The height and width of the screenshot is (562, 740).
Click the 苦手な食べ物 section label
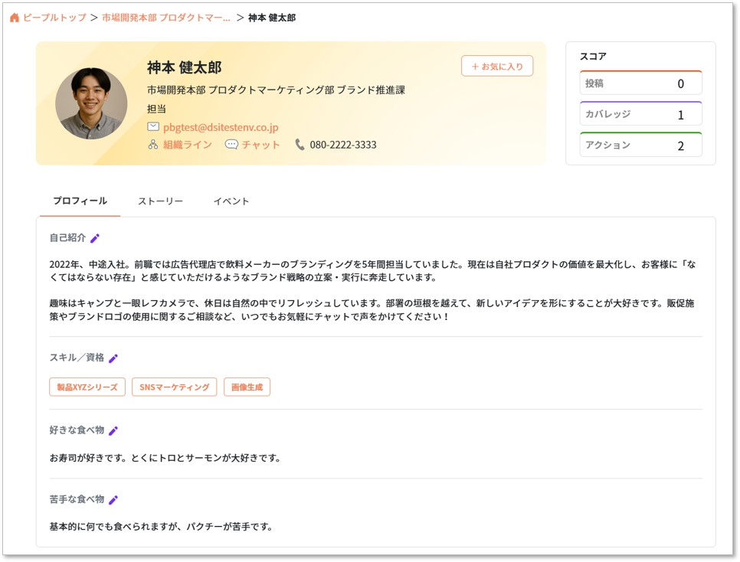[x=77, y=499]
